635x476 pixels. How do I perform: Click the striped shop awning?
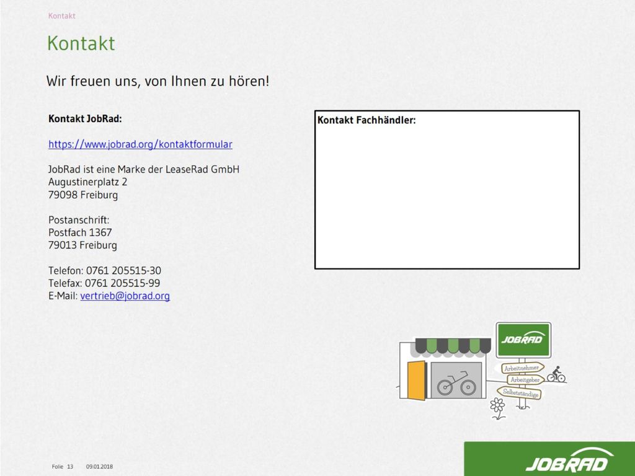[x=453, y=346]
